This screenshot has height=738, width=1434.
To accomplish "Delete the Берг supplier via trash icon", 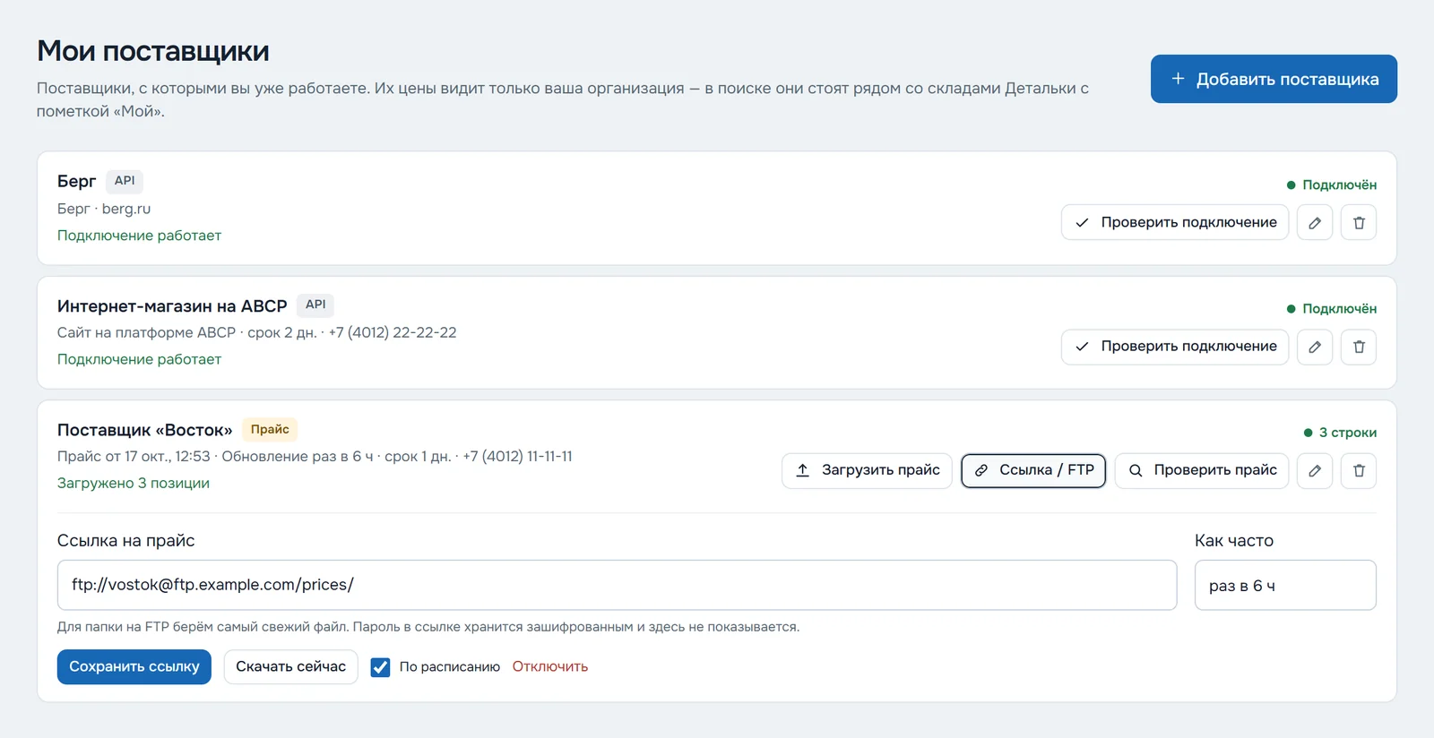I will click(x=1359, y=223).
